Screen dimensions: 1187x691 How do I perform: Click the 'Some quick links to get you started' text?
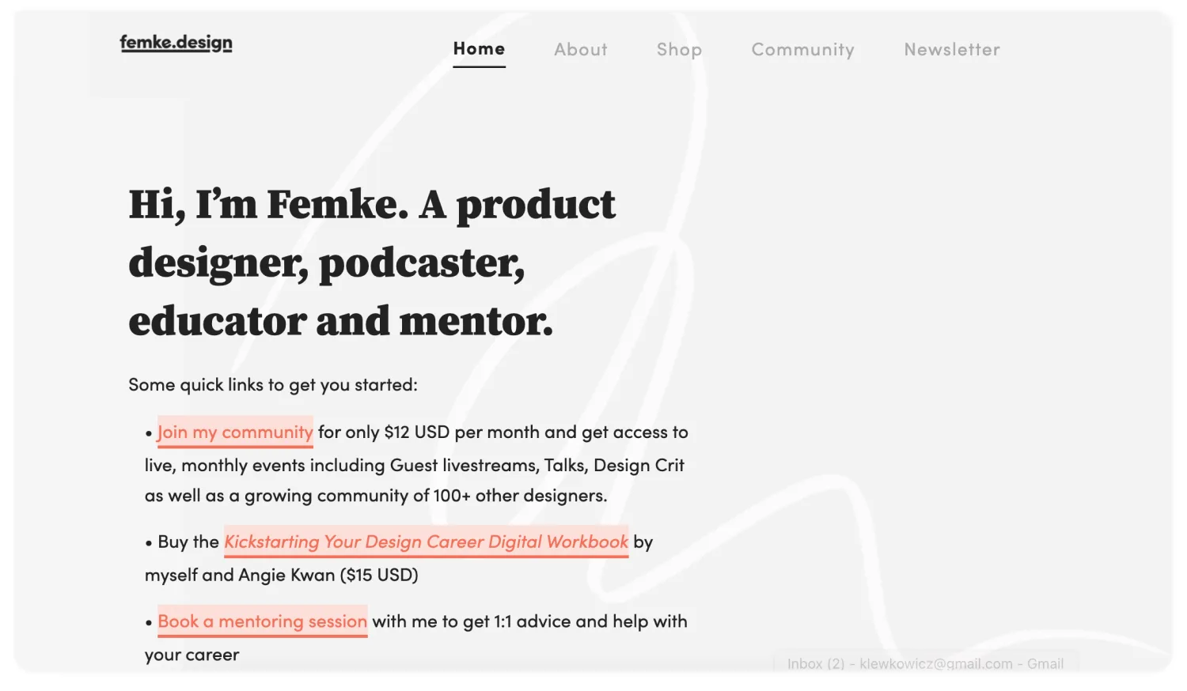click(273, 385)
